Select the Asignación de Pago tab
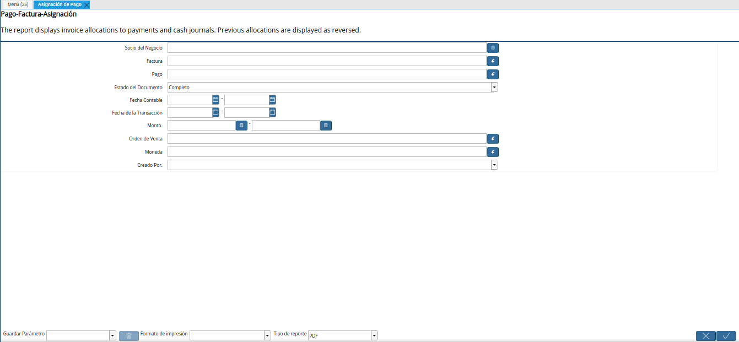Viewport: 739px width, 342px height. [x=60, y=4]
